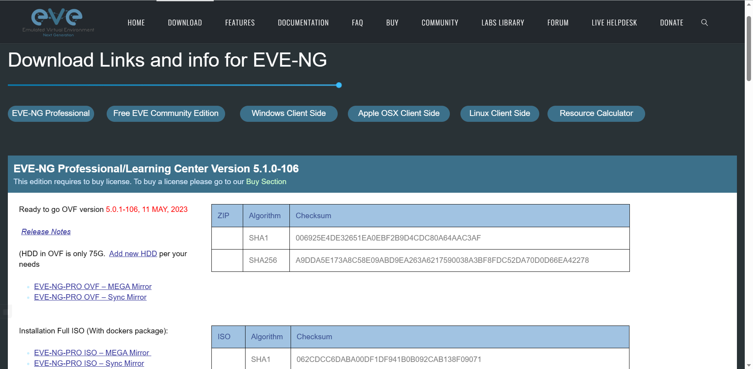Select the ISO table SHA1 checksum value

click(x=389, y=359)
